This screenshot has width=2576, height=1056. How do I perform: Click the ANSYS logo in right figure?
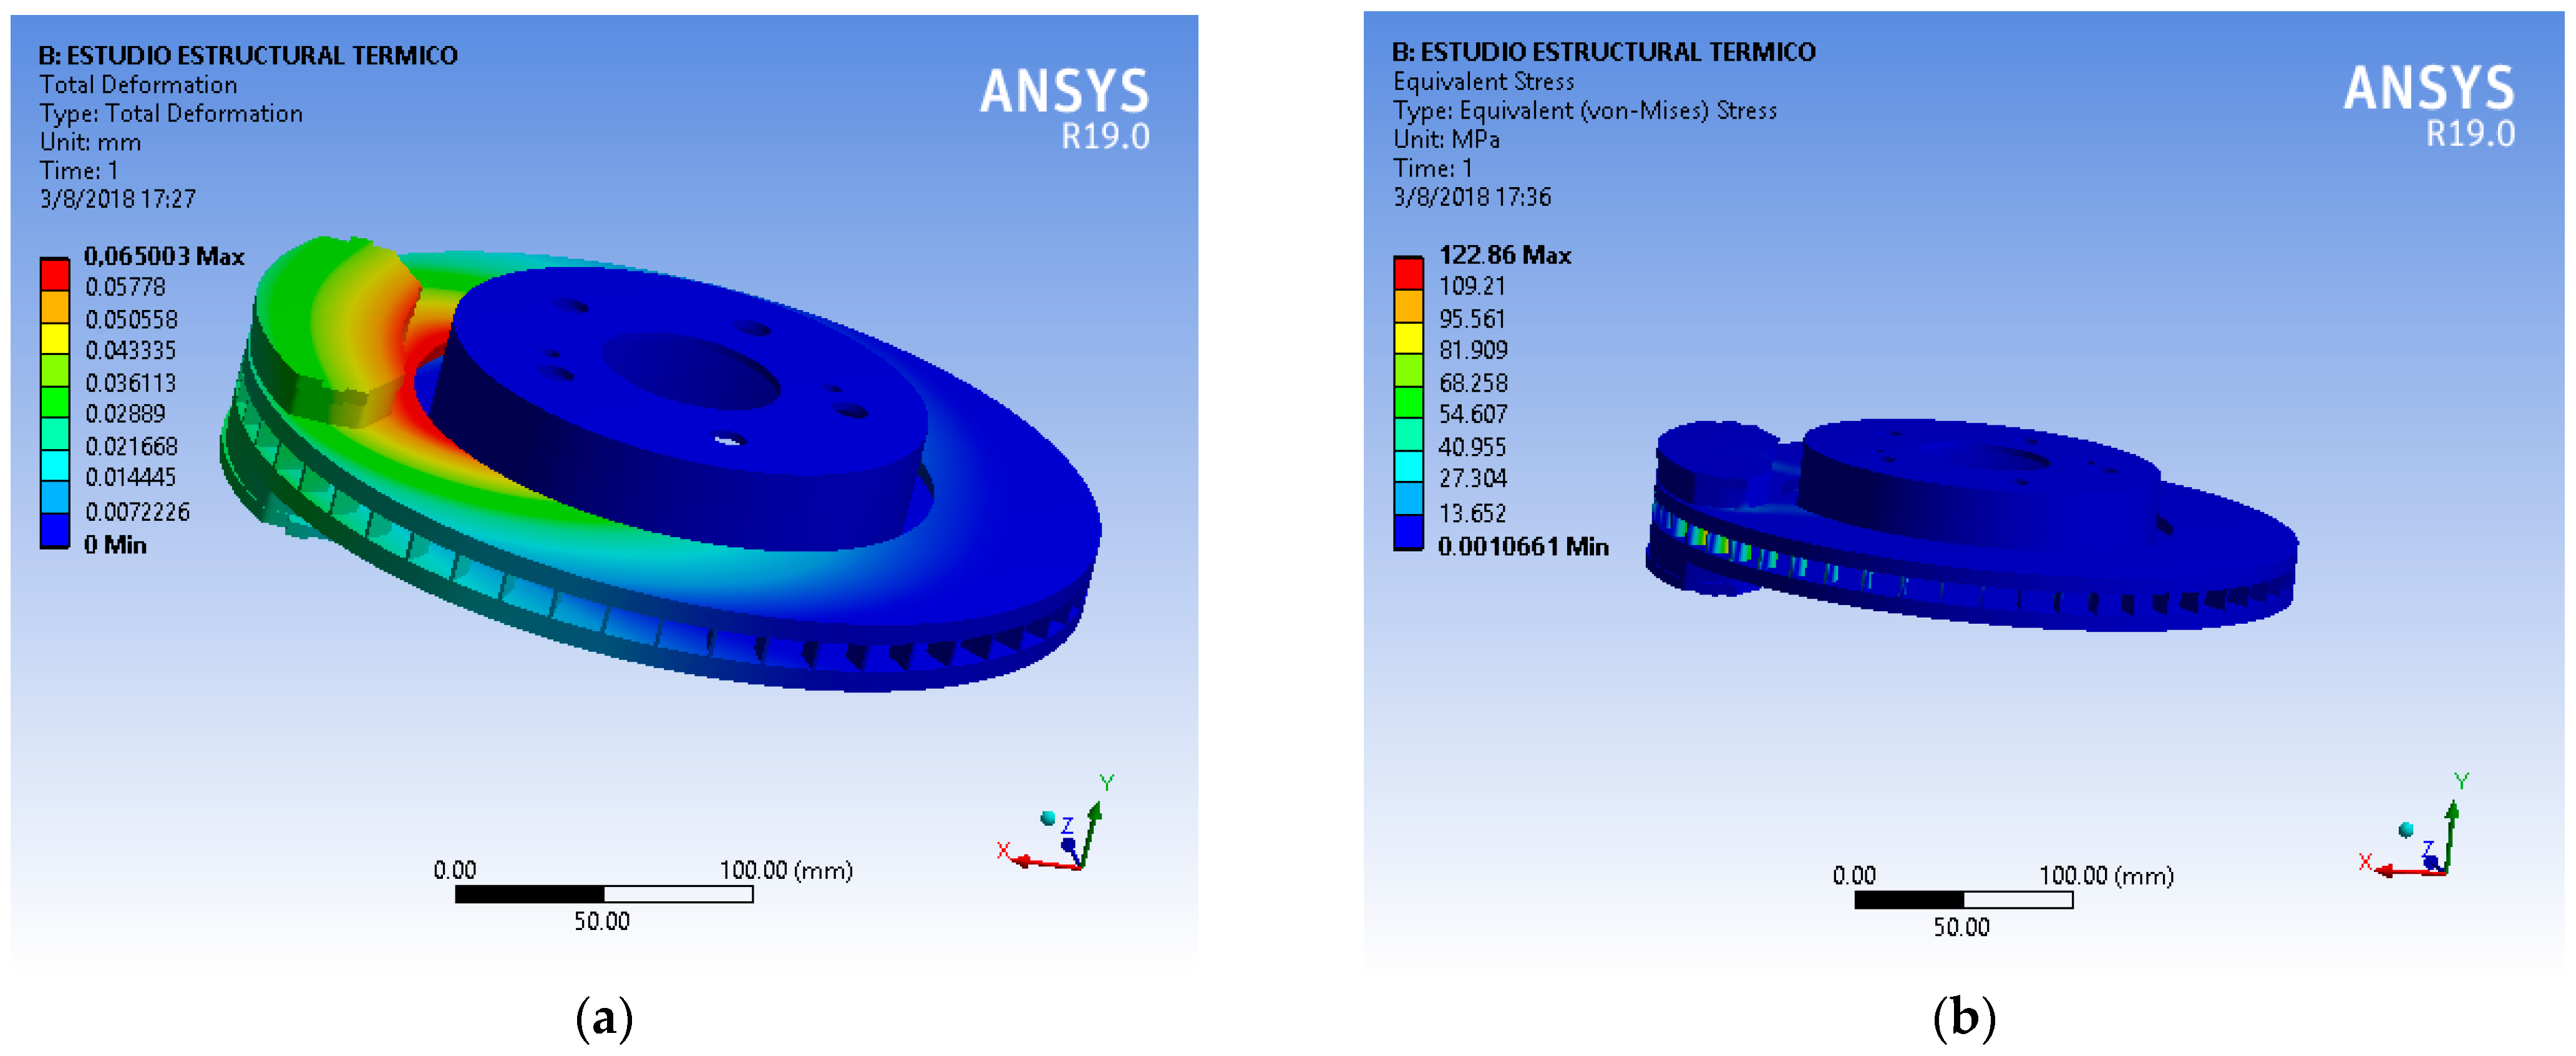click(x=2428, y=89)
